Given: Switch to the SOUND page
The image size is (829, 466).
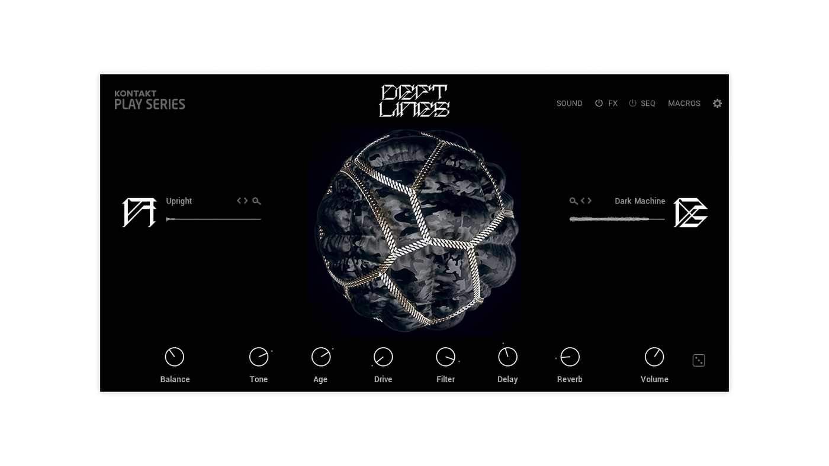Looking at the screenshot, I should point(570,103).
